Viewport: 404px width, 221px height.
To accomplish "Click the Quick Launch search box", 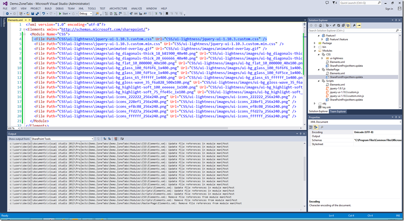I will [x=360, y=3].
